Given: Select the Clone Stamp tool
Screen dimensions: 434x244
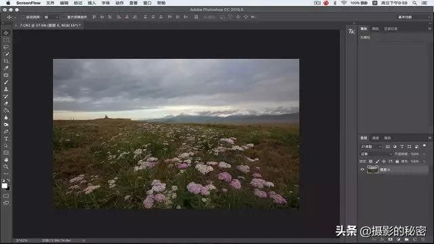Looking at the screenshot, I should pyautogui.click(x=6, y=89).
